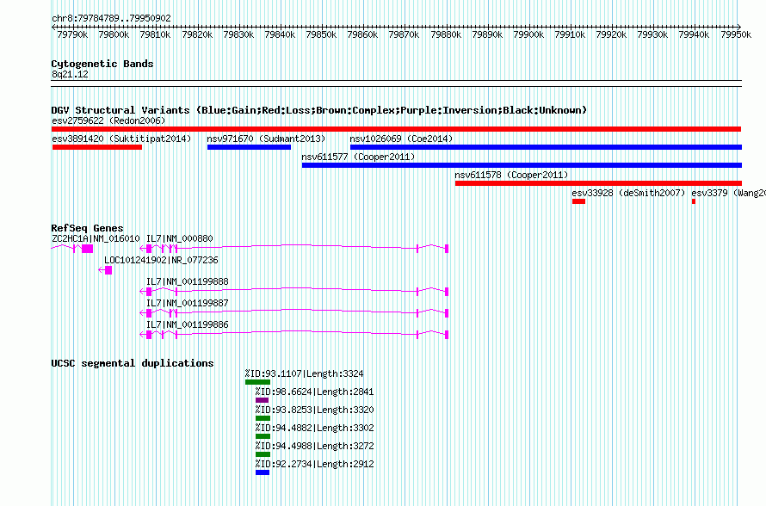Select the esv33928 (deSmith2007) small red bar

[579, 201]
